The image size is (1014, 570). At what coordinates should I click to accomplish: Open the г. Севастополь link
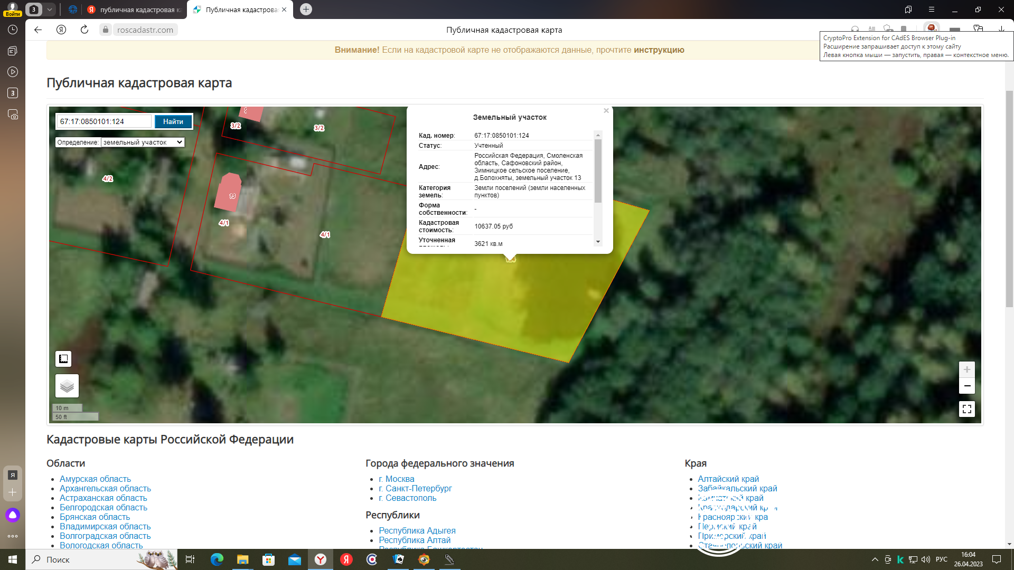point(407,498)
